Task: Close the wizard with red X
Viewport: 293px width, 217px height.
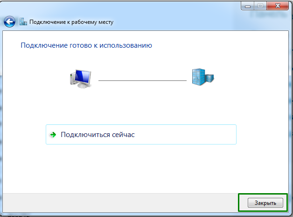Action: 277,7
